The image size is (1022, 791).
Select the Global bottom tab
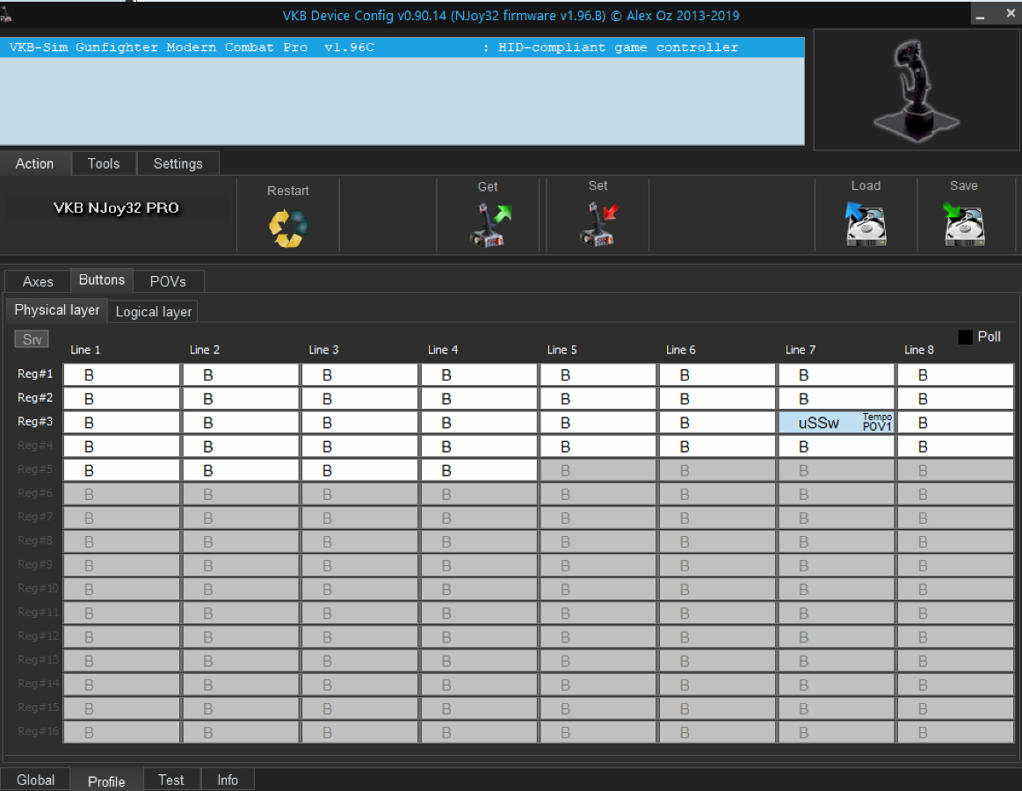pos(36,780)
